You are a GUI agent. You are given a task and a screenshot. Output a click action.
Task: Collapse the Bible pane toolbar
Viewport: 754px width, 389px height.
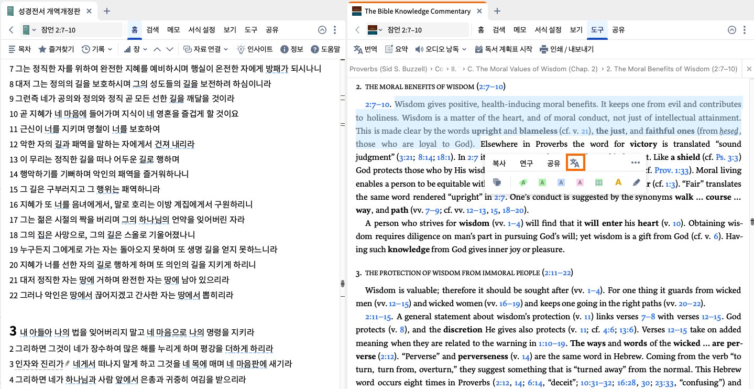tap(322, 30)
